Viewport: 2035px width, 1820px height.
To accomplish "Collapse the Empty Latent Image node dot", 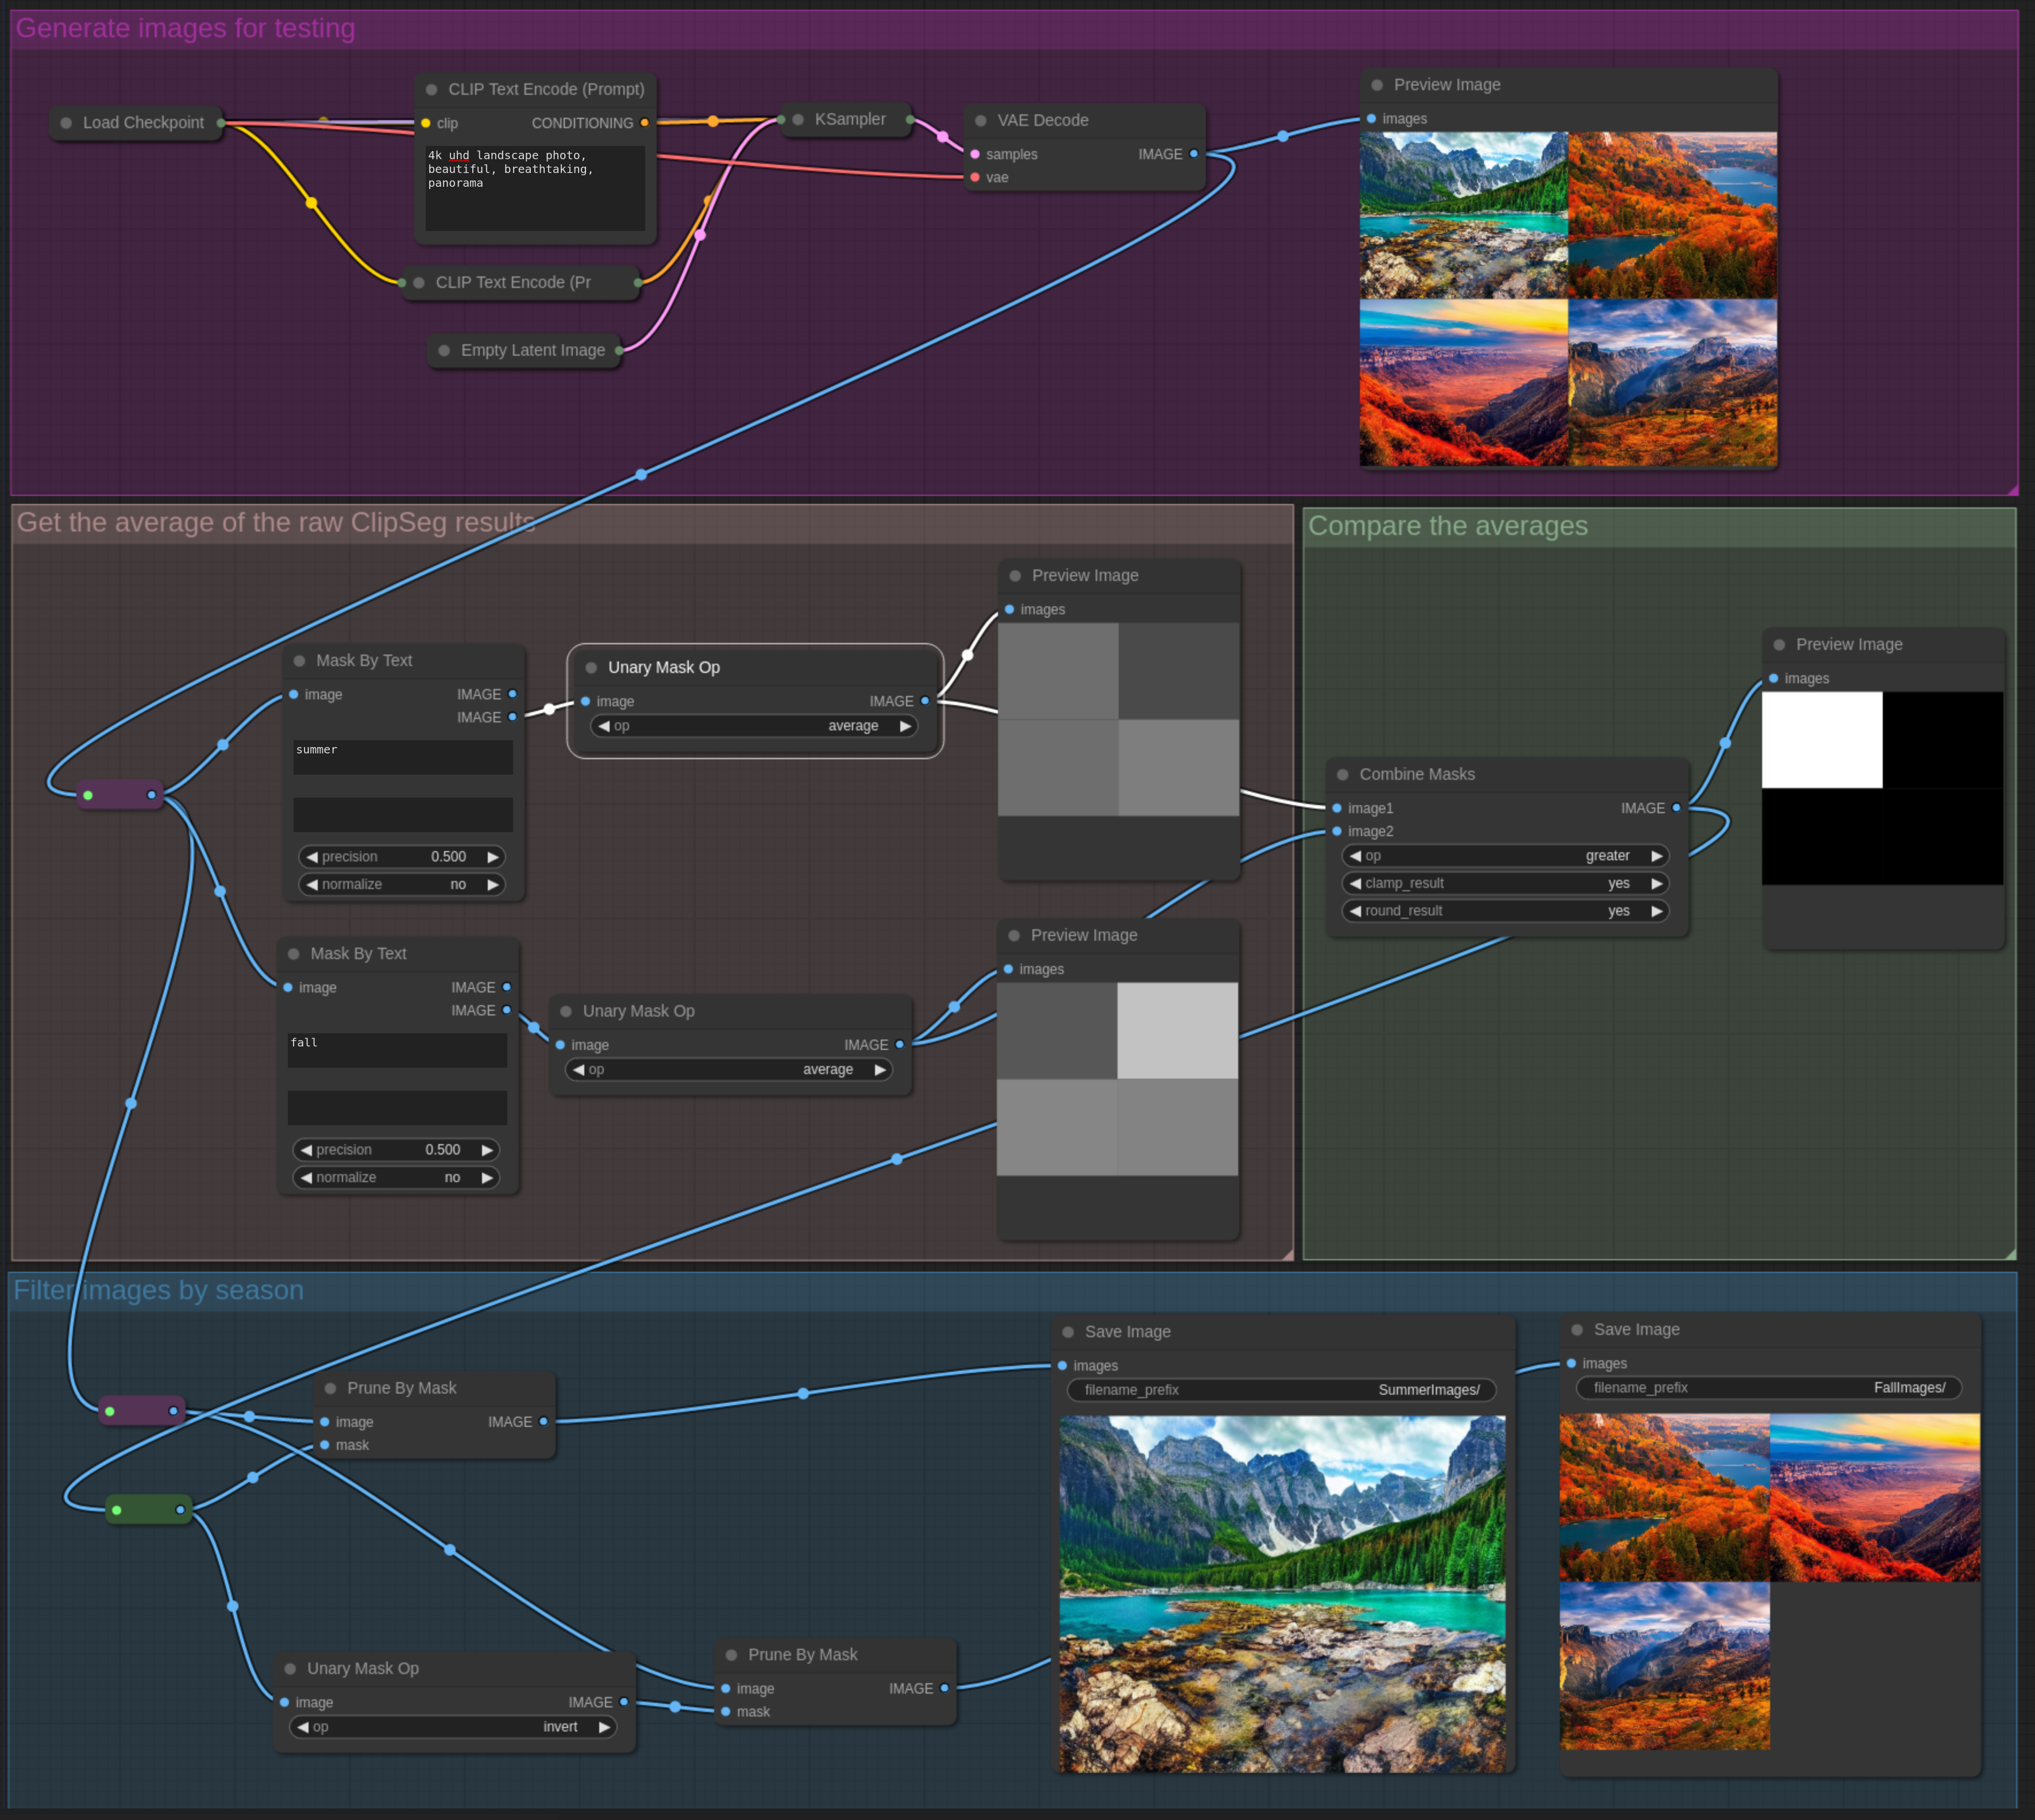I will click(x=444, y=351).
